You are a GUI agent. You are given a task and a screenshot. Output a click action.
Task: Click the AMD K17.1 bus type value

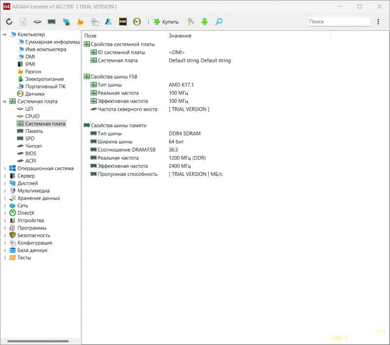(181, 85)
